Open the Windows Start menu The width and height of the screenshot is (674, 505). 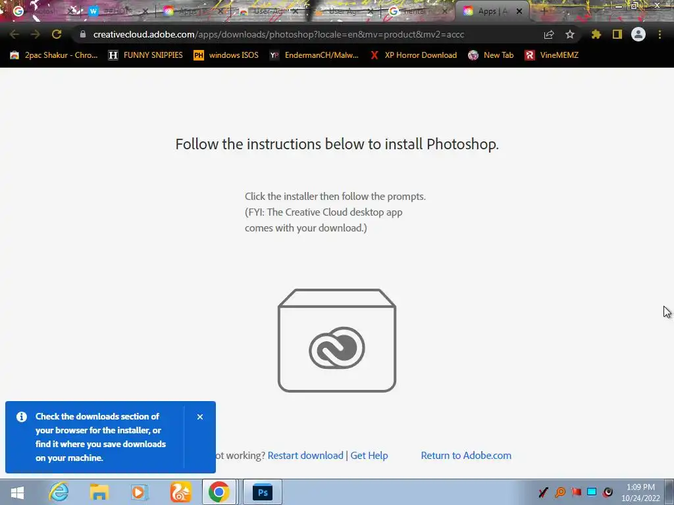[17, 492]
